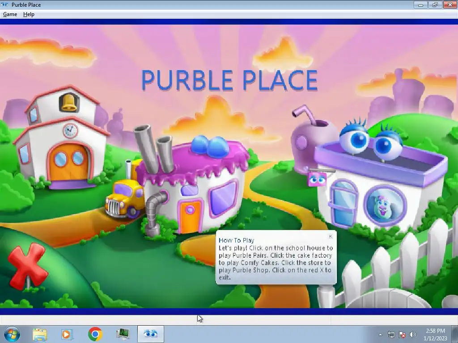Show hidden system tray icons
The height and width of the screenshot is (343, 458).
tap(380, 335)
